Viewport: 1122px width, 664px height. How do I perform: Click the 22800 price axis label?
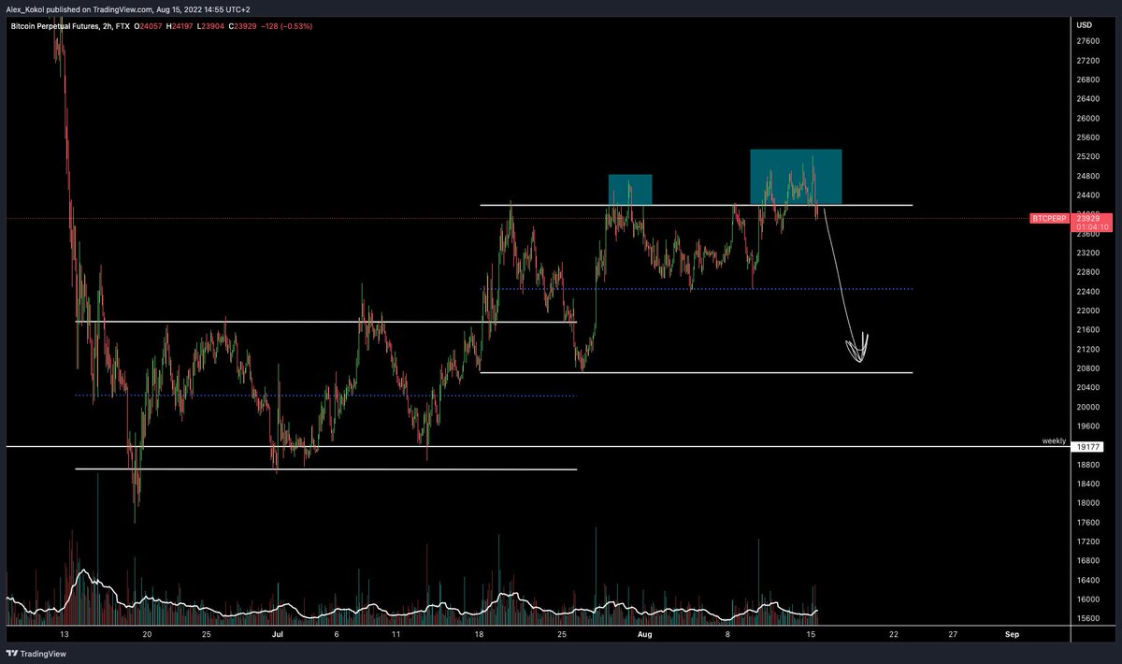[x=1086, y=272]
